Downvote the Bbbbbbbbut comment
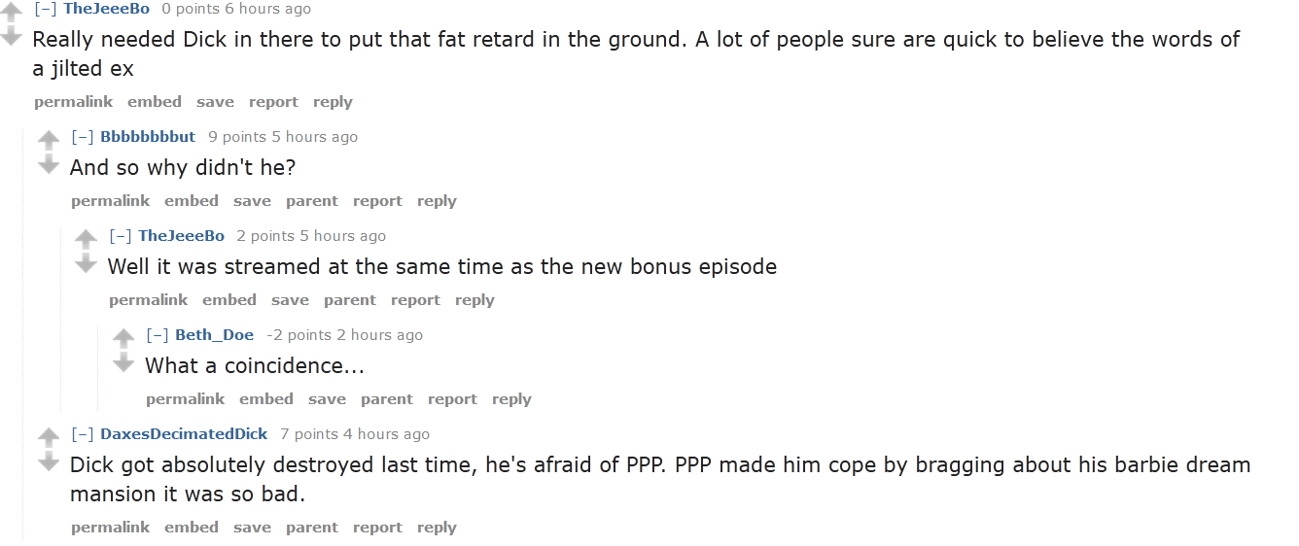 (49, 164)
